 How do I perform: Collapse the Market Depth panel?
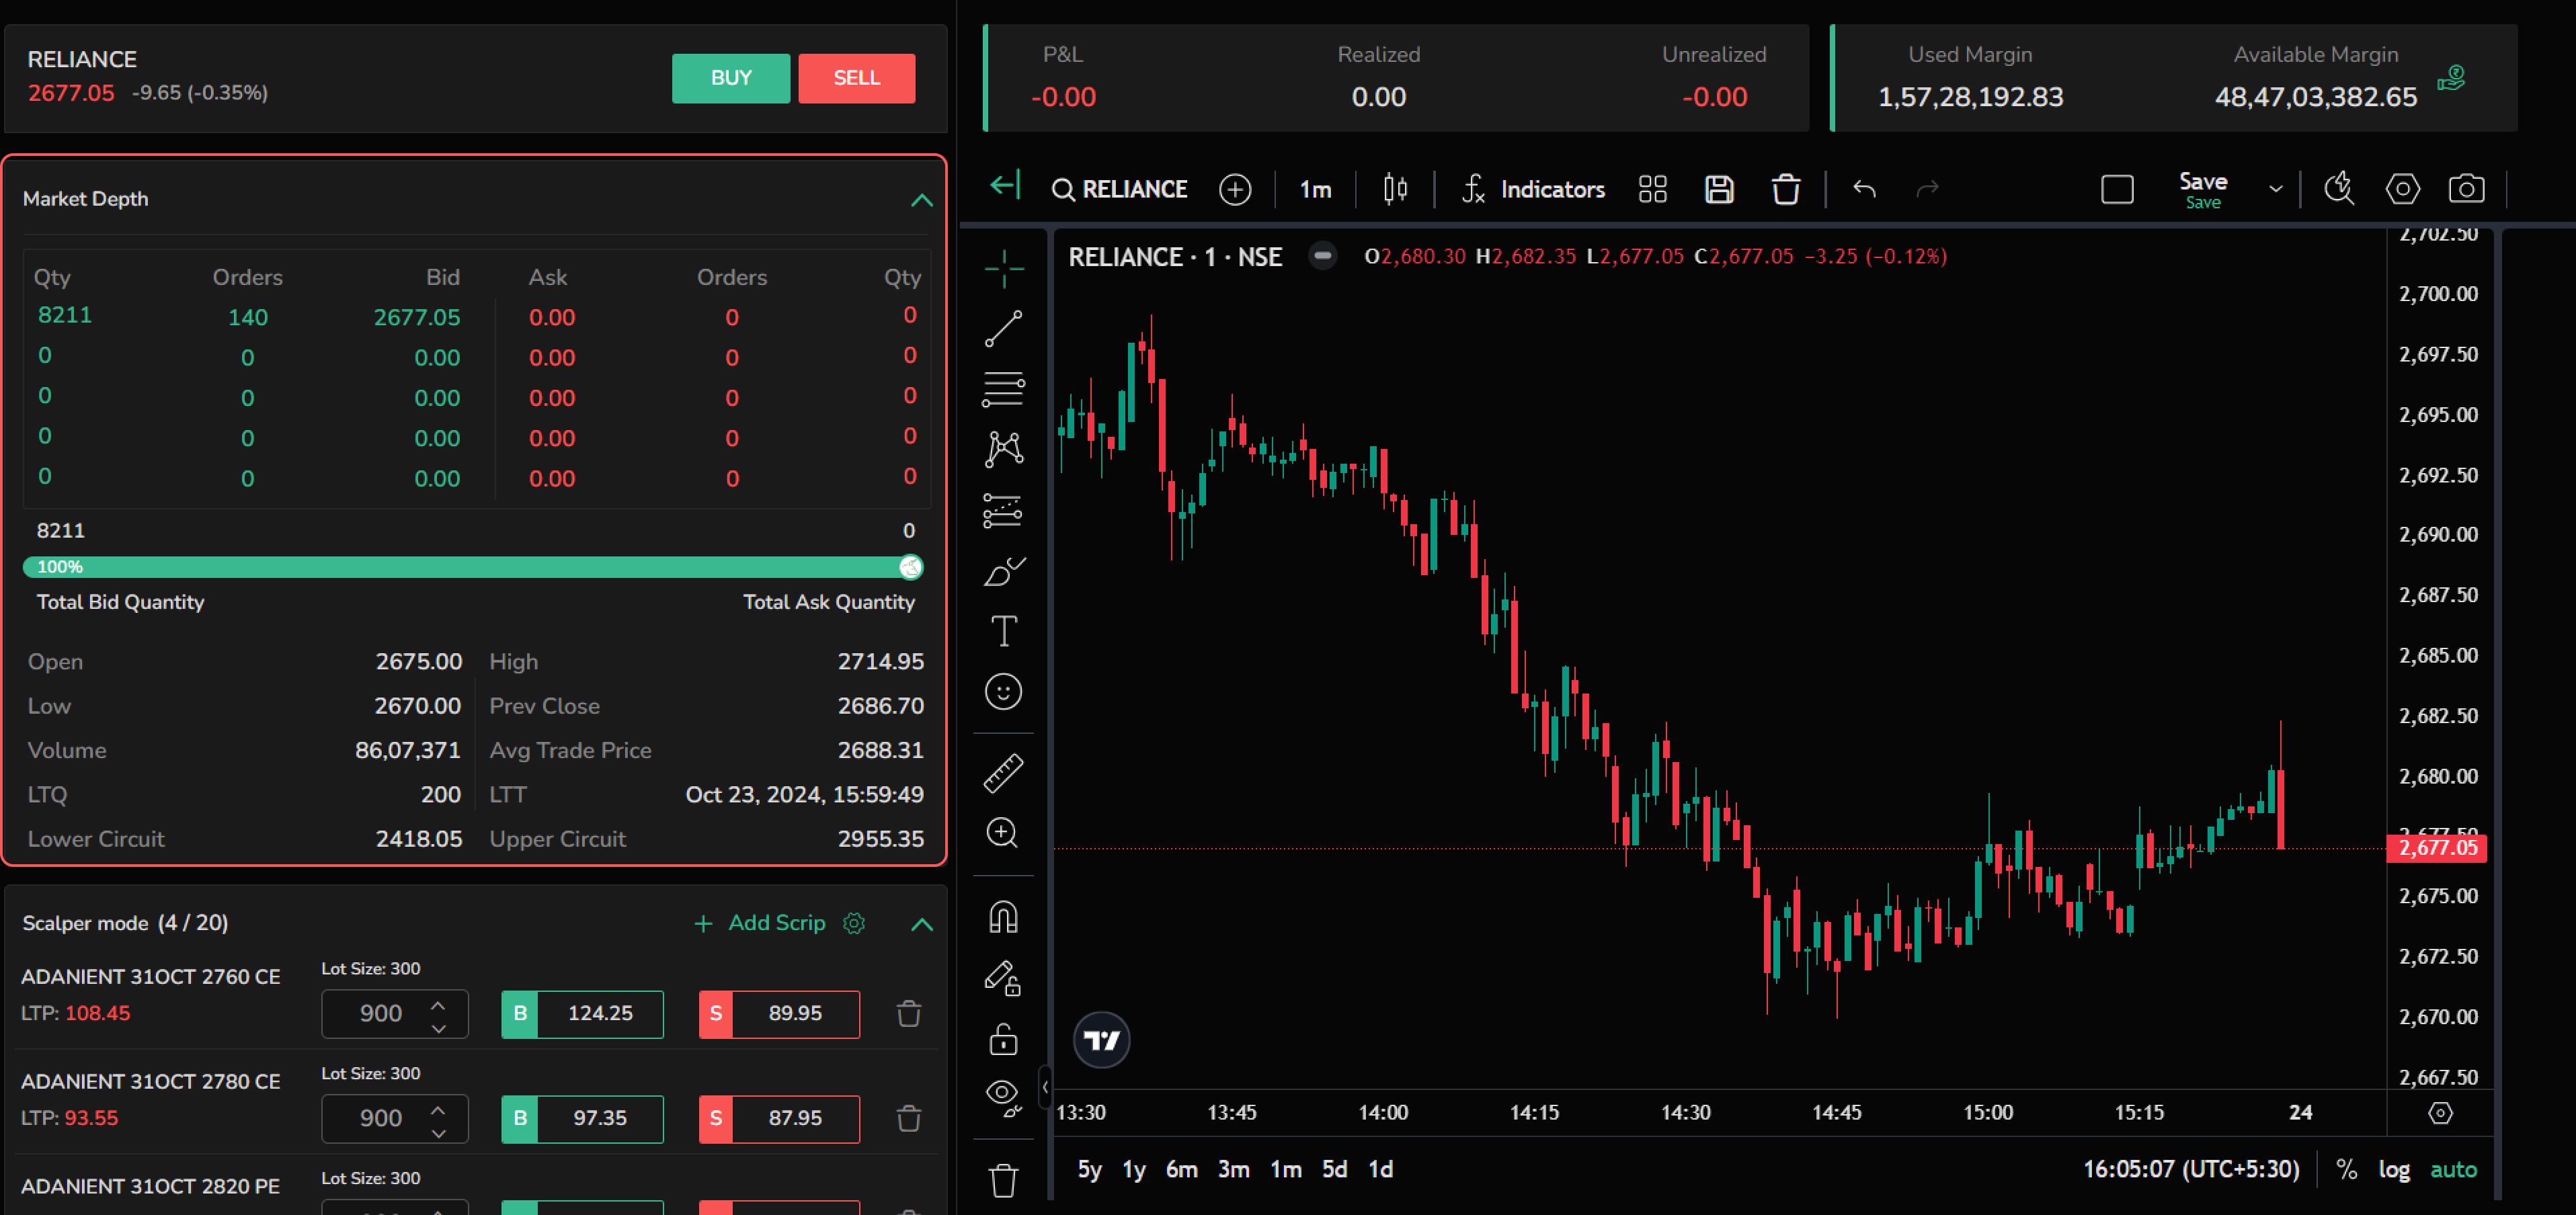coord(921,200)
